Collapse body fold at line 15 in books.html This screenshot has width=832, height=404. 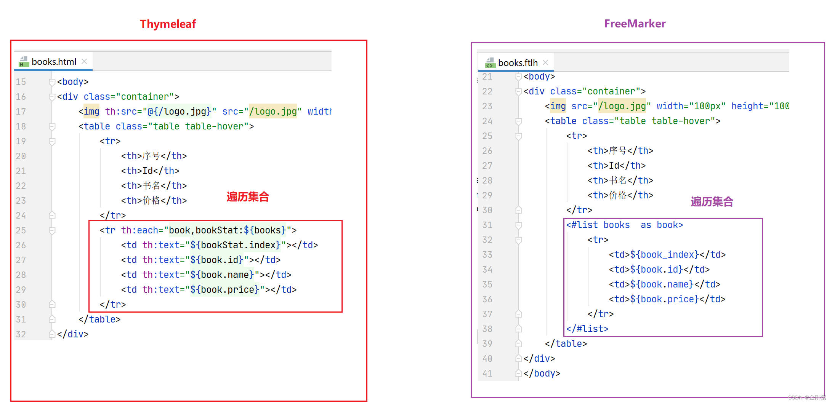pyautogui.click(x=52, y=82)
